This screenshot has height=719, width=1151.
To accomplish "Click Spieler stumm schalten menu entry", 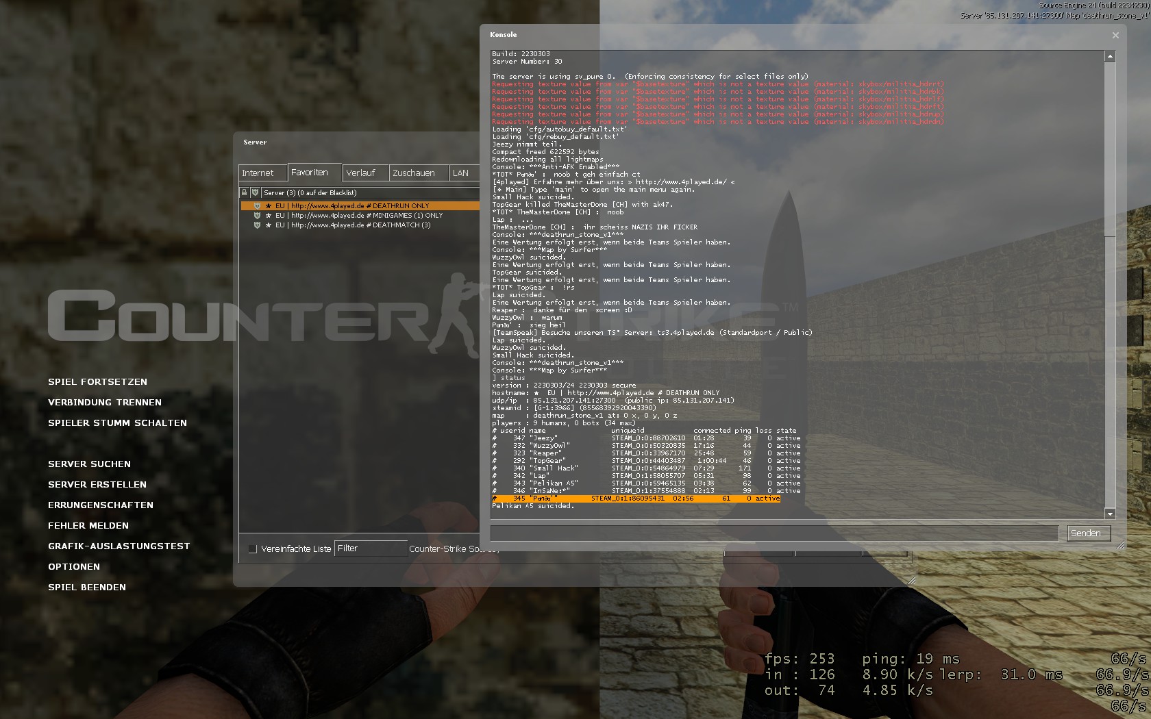I will (x=117, y=423).
